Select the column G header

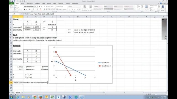pyautogui.click(x=69, y=16)
